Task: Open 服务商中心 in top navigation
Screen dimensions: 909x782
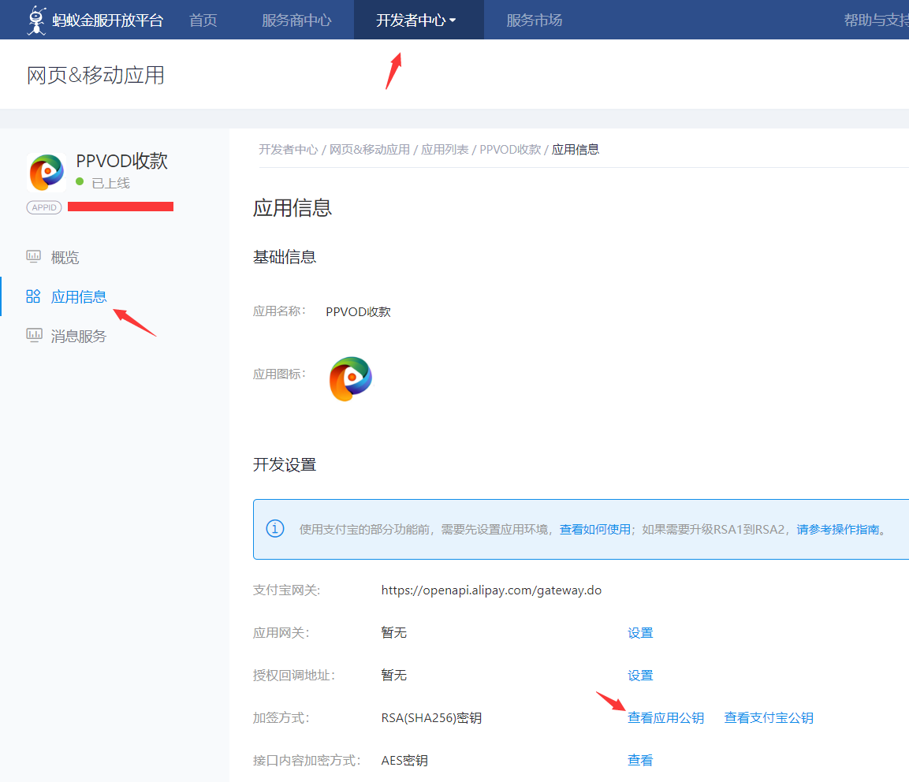Action: (x=296, y=20)
